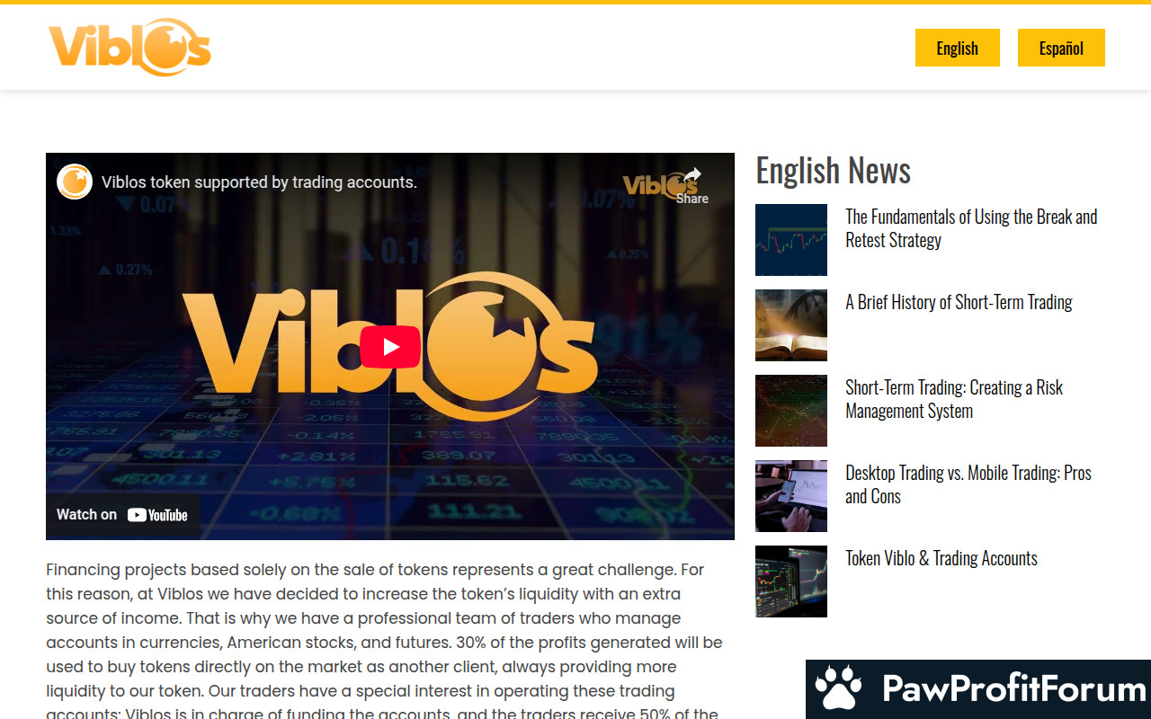The height and width of the screenshot is (719, 1151).
Task: Click the Risk Management article thumbnail
Action: [x=791, y=411]
